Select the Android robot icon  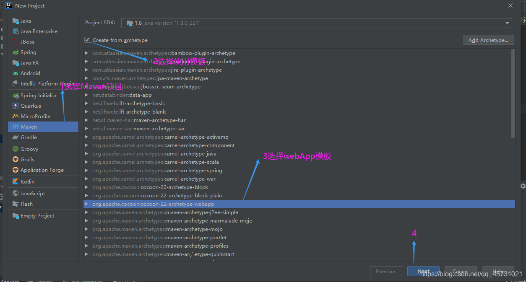point(16,73)
